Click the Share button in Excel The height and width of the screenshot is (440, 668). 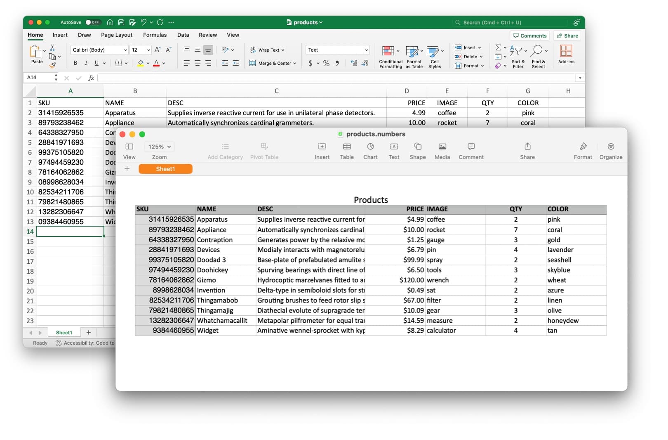pos(567,35)
